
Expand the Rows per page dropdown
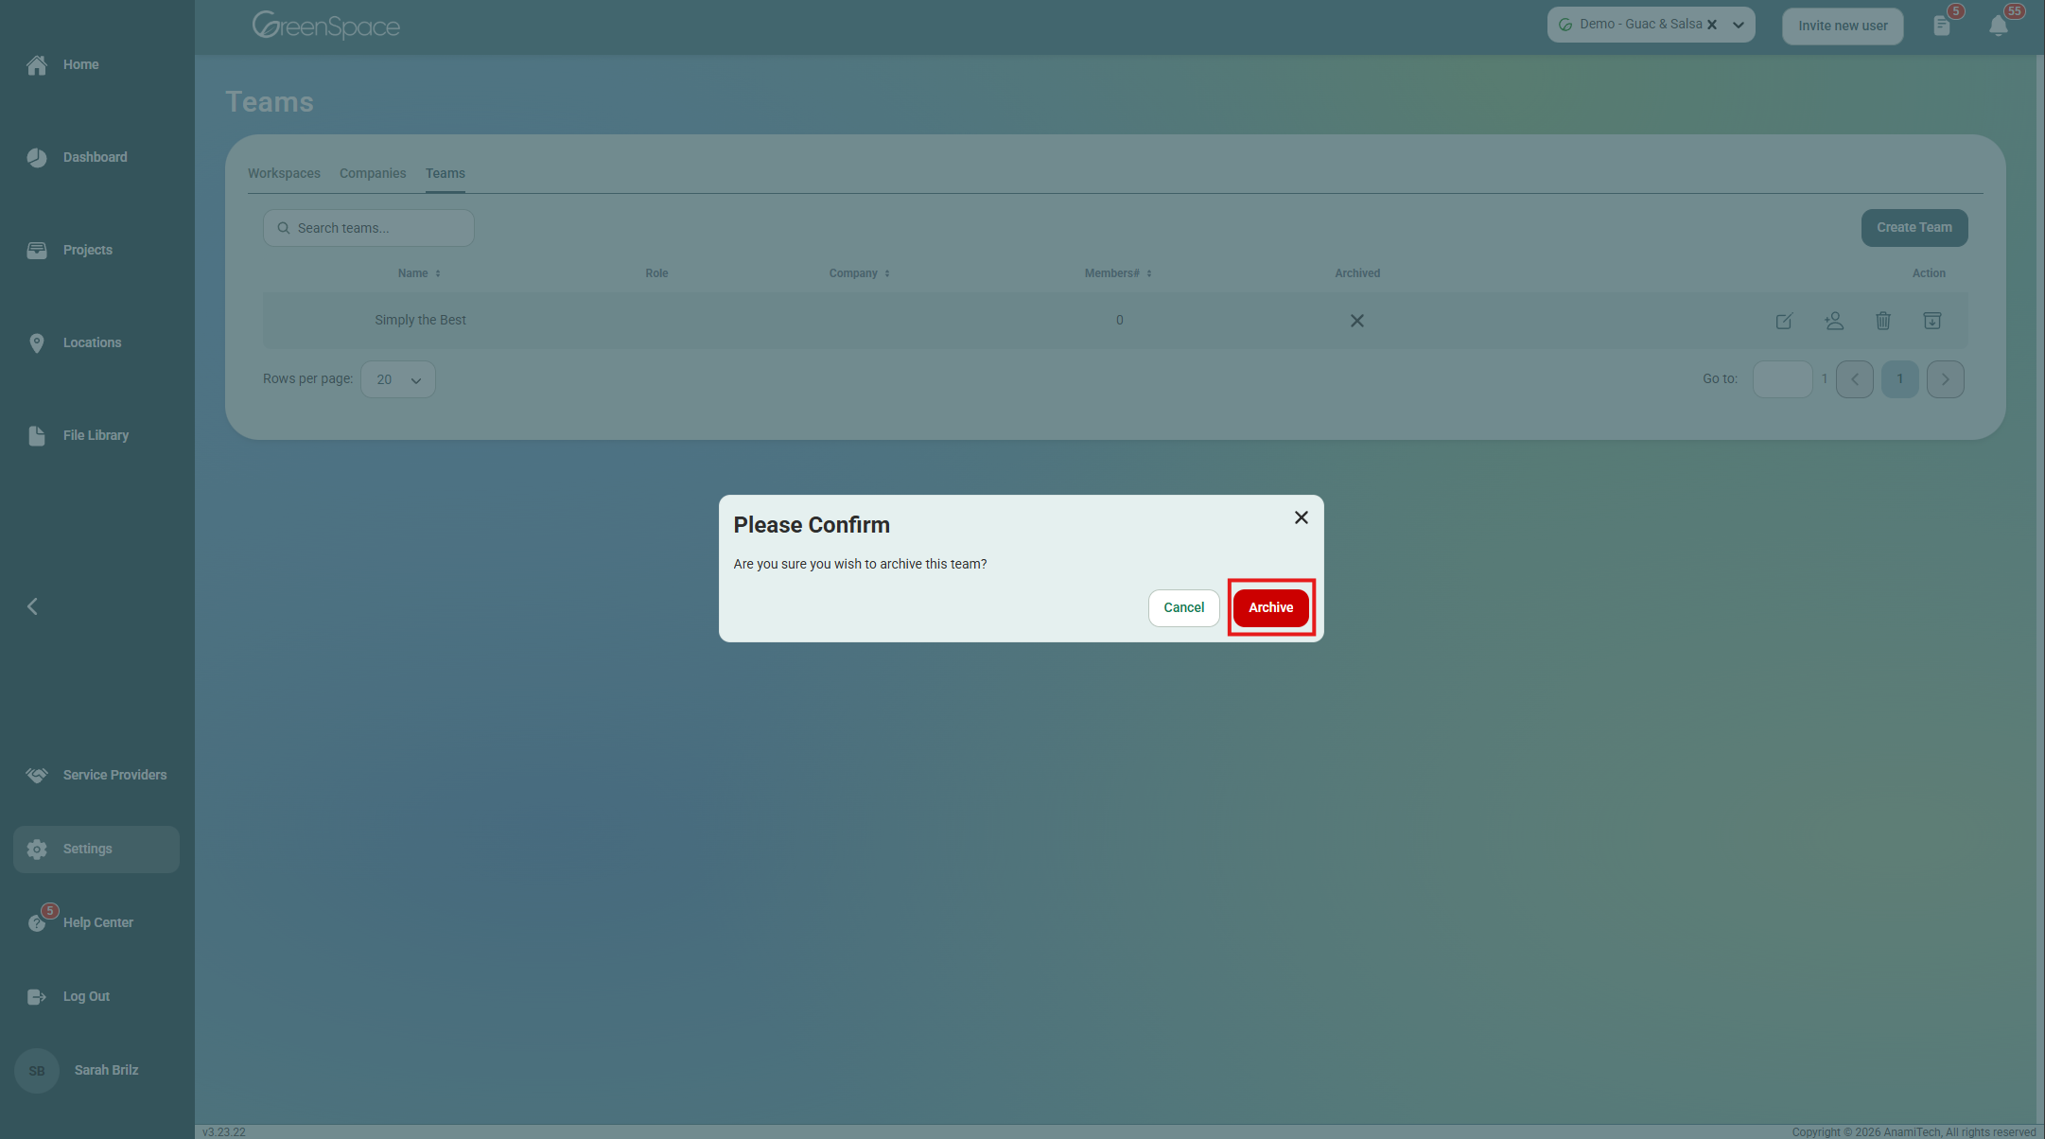(x=397, y=379)
